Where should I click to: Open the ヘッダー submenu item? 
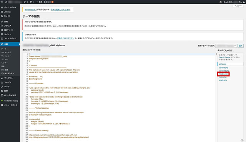(x=4, y=63)
